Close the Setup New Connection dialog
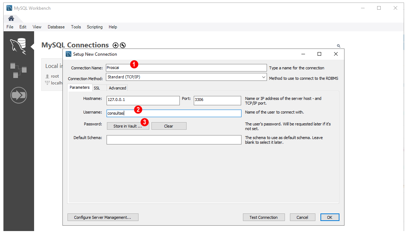 (336, 54)
